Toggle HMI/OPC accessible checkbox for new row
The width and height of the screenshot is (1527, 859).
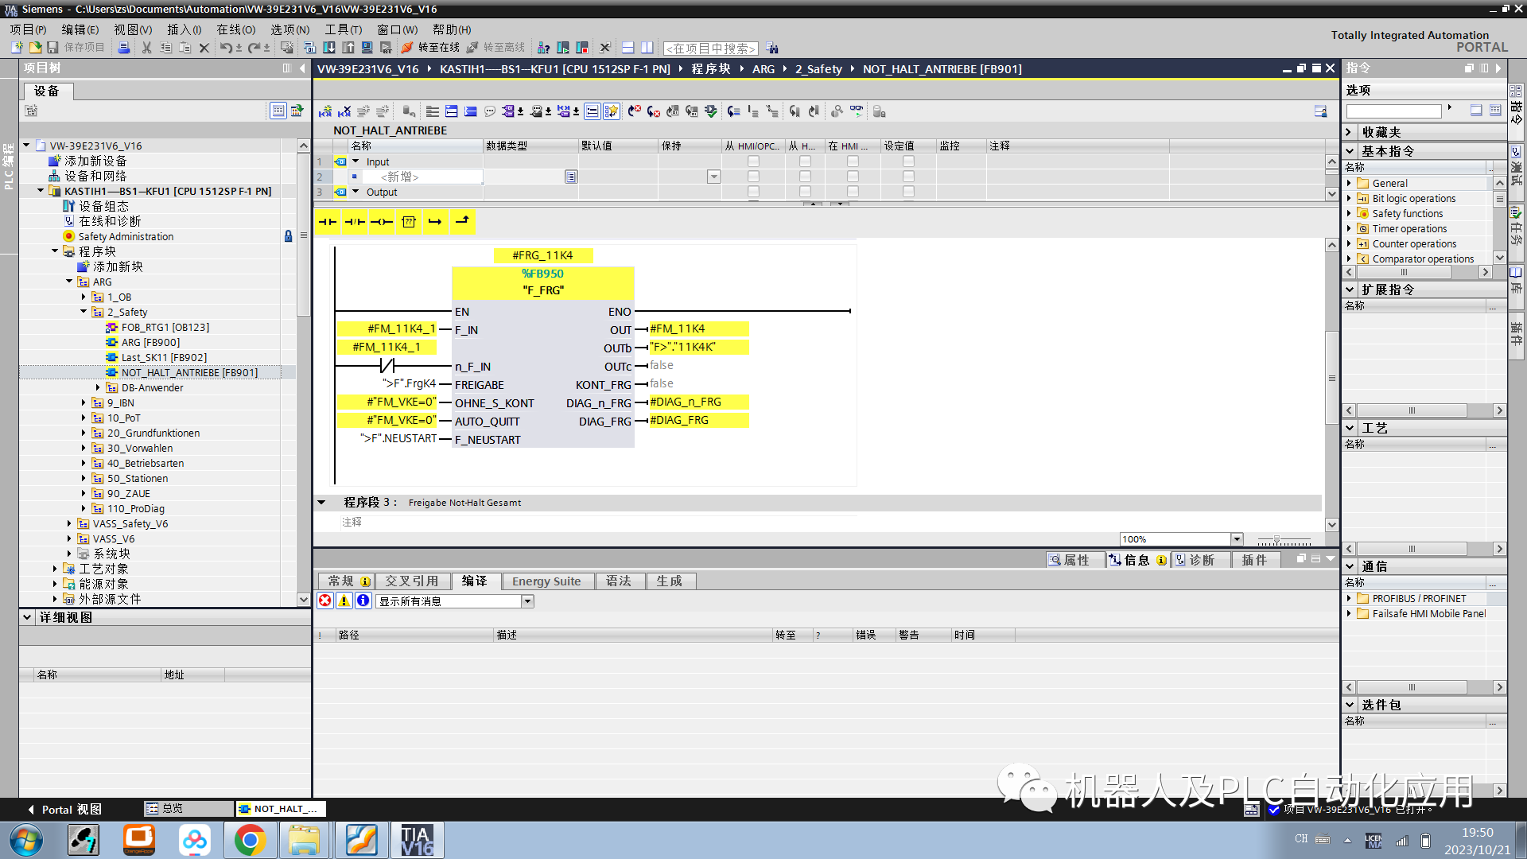753,177
